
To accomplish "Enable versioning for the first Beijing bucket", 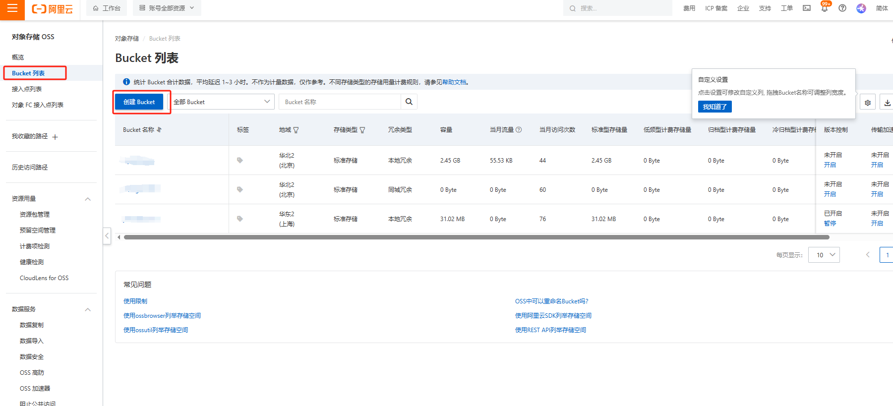I will pyautogui.click(x=830, y=165).
